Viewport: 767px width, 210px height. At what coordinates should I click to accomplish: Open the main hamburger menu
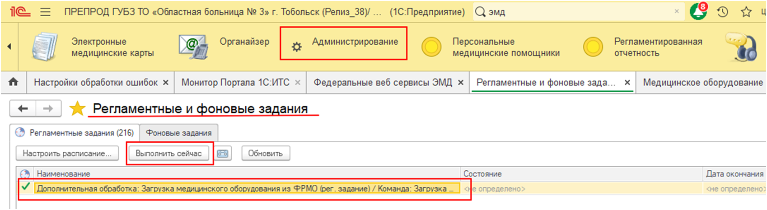[45, 12]
